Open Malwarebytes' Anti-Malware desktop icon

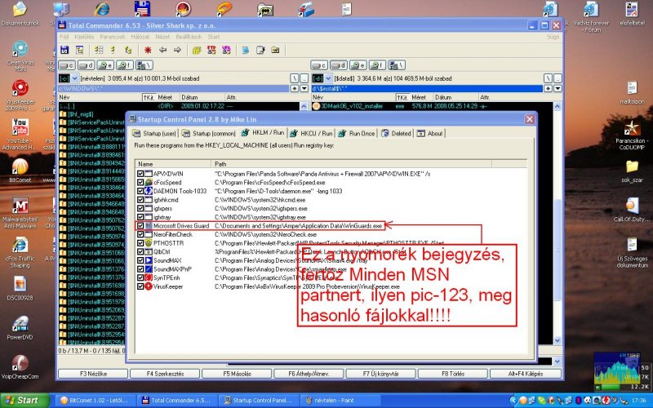click(x=20, y=213)
